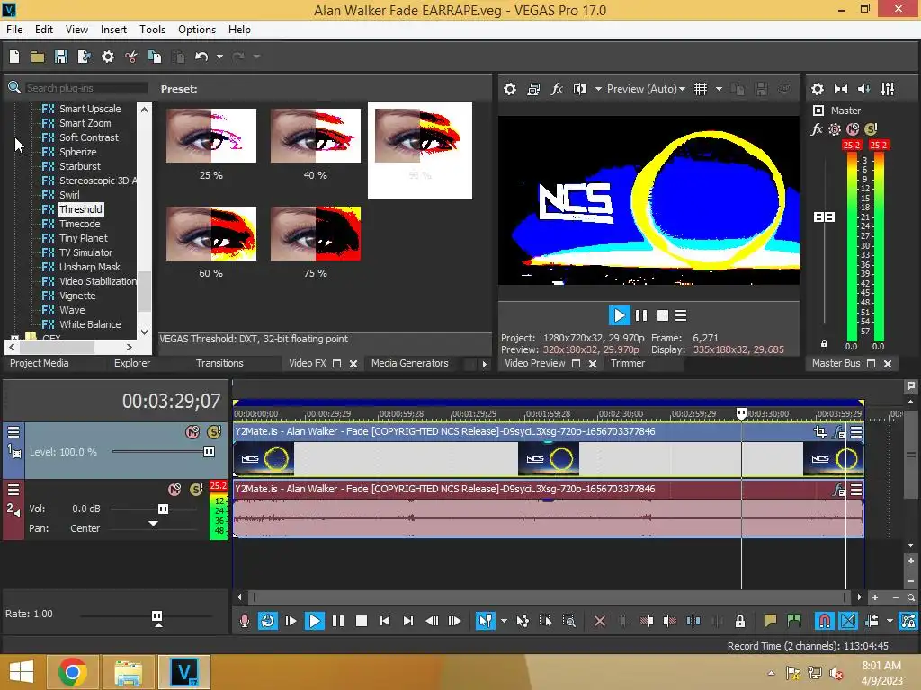The height and width of the screenshot is (690, 921).
Task: Open Video Preview project settings gear
Action: (x=510, y=89)
